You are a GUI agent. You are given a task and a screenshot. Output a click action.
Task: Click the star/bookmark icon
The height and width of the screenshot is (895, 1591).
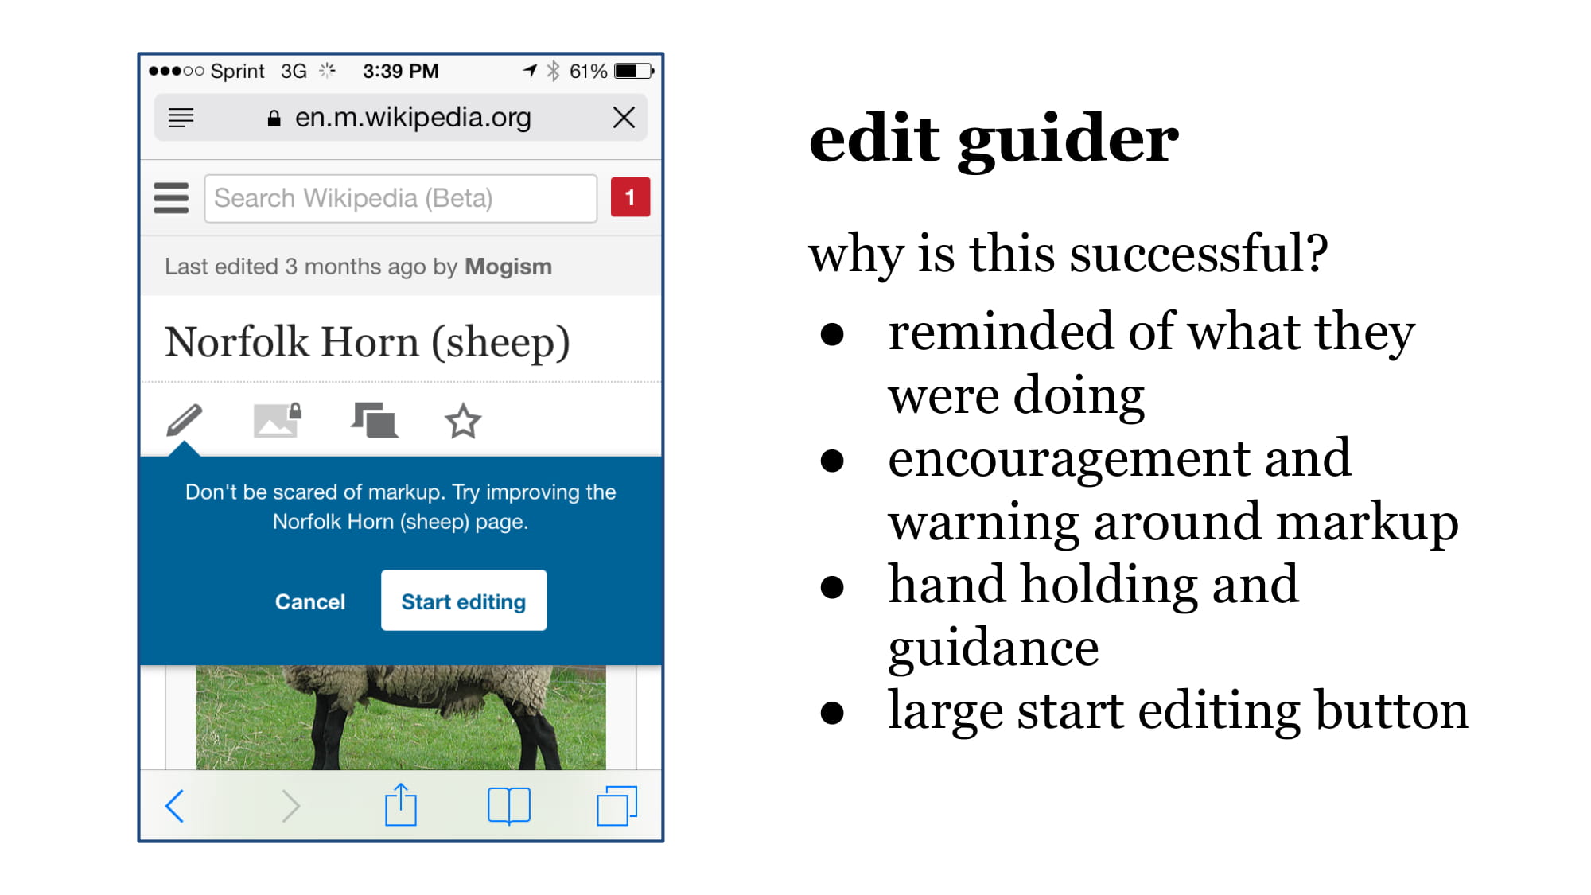click(460, 421)
